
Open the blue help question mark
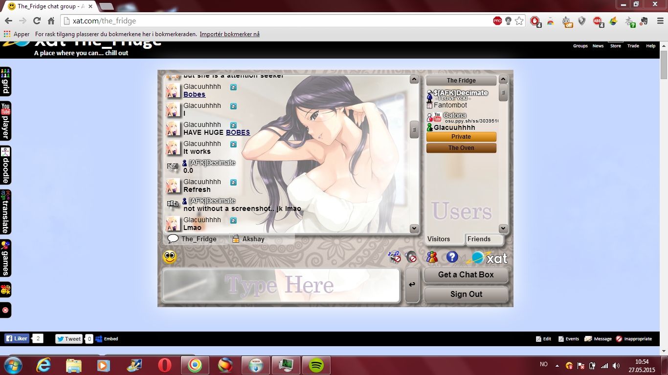click(x=452, y=257)
